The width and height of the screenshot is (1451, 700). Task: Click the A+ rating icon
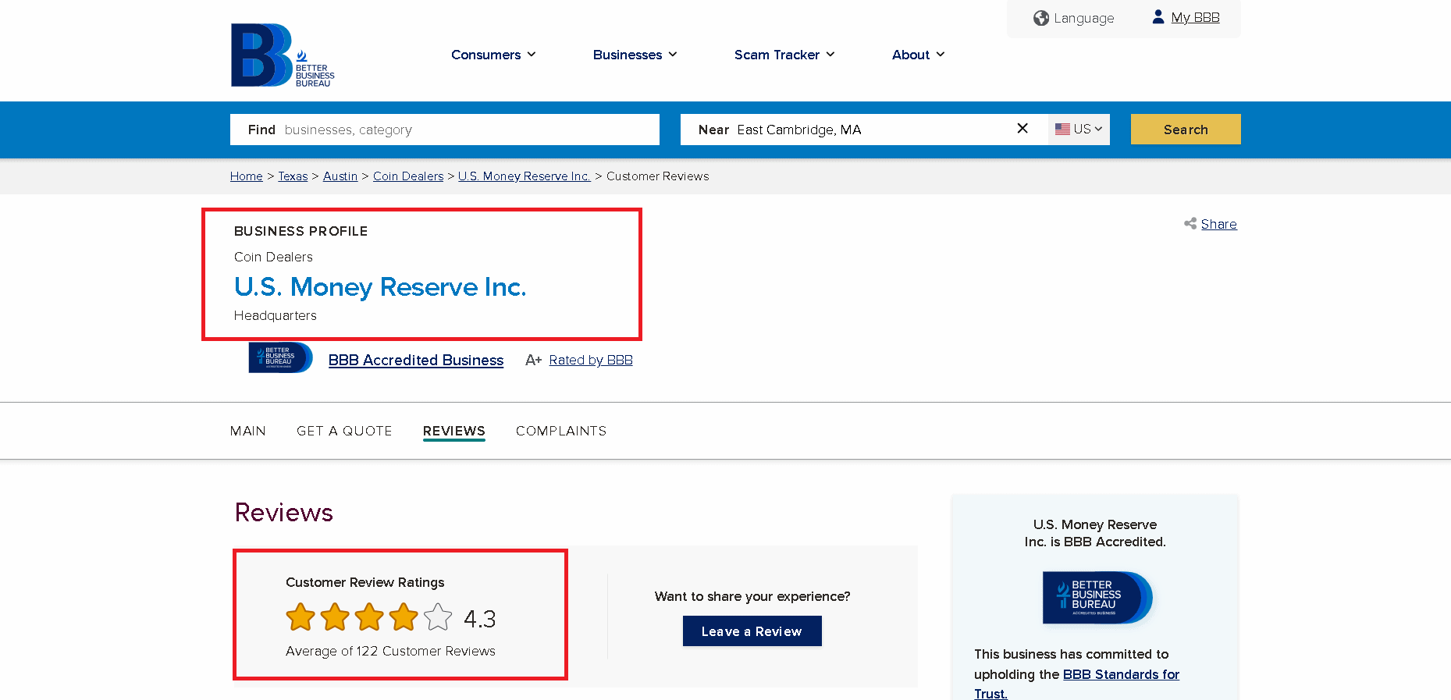[x=534, y=360]
